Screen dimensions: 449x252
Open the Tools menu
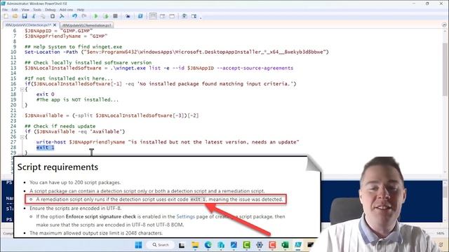[37, 10]
